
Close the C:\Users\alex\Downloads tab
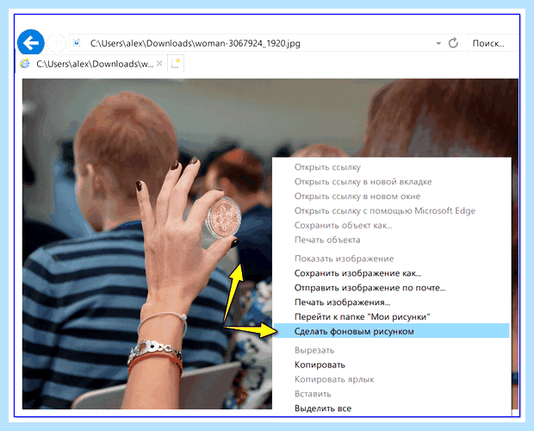(159, 64)
